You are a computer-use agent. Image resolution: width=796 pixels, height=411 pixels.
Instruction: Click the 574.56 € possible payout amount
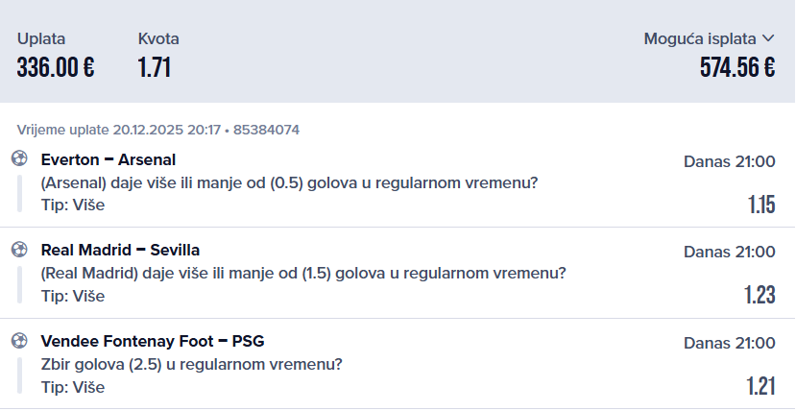click(737, 67)
